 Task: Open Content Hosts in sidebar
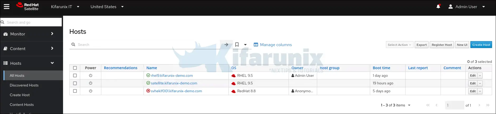point(22,105)
